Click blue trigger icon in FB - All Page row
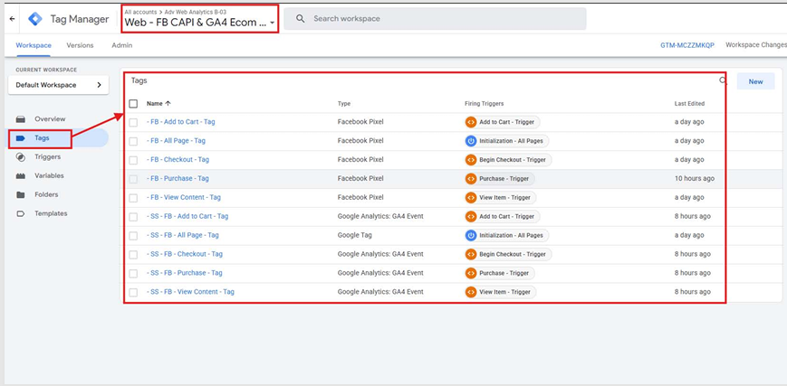This screenshot has width=787, height=386. (x=470, y=141)
